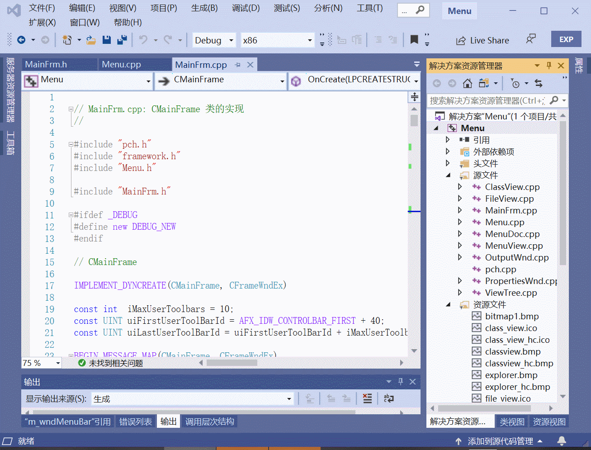Click the new project icon
Image resolution: width=591 pixels, height=450 pixels.
67,40
